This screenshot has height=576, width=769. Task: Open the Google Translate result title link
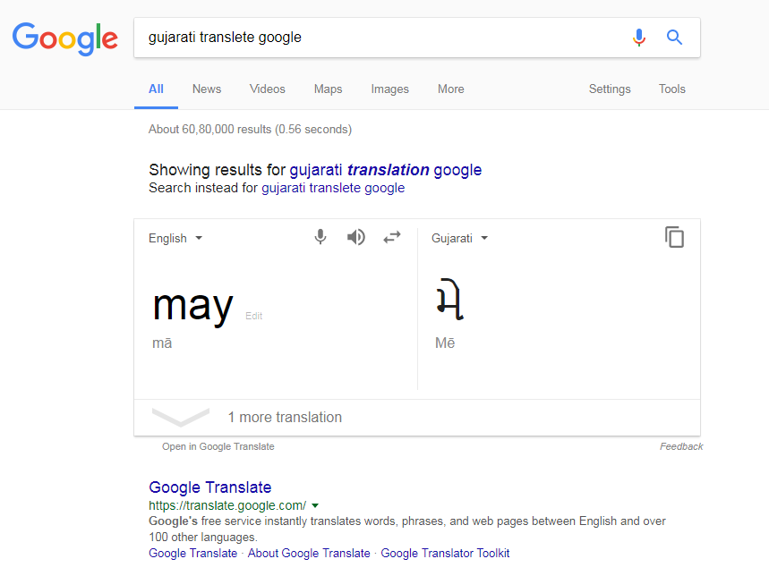tap(209, 487)
